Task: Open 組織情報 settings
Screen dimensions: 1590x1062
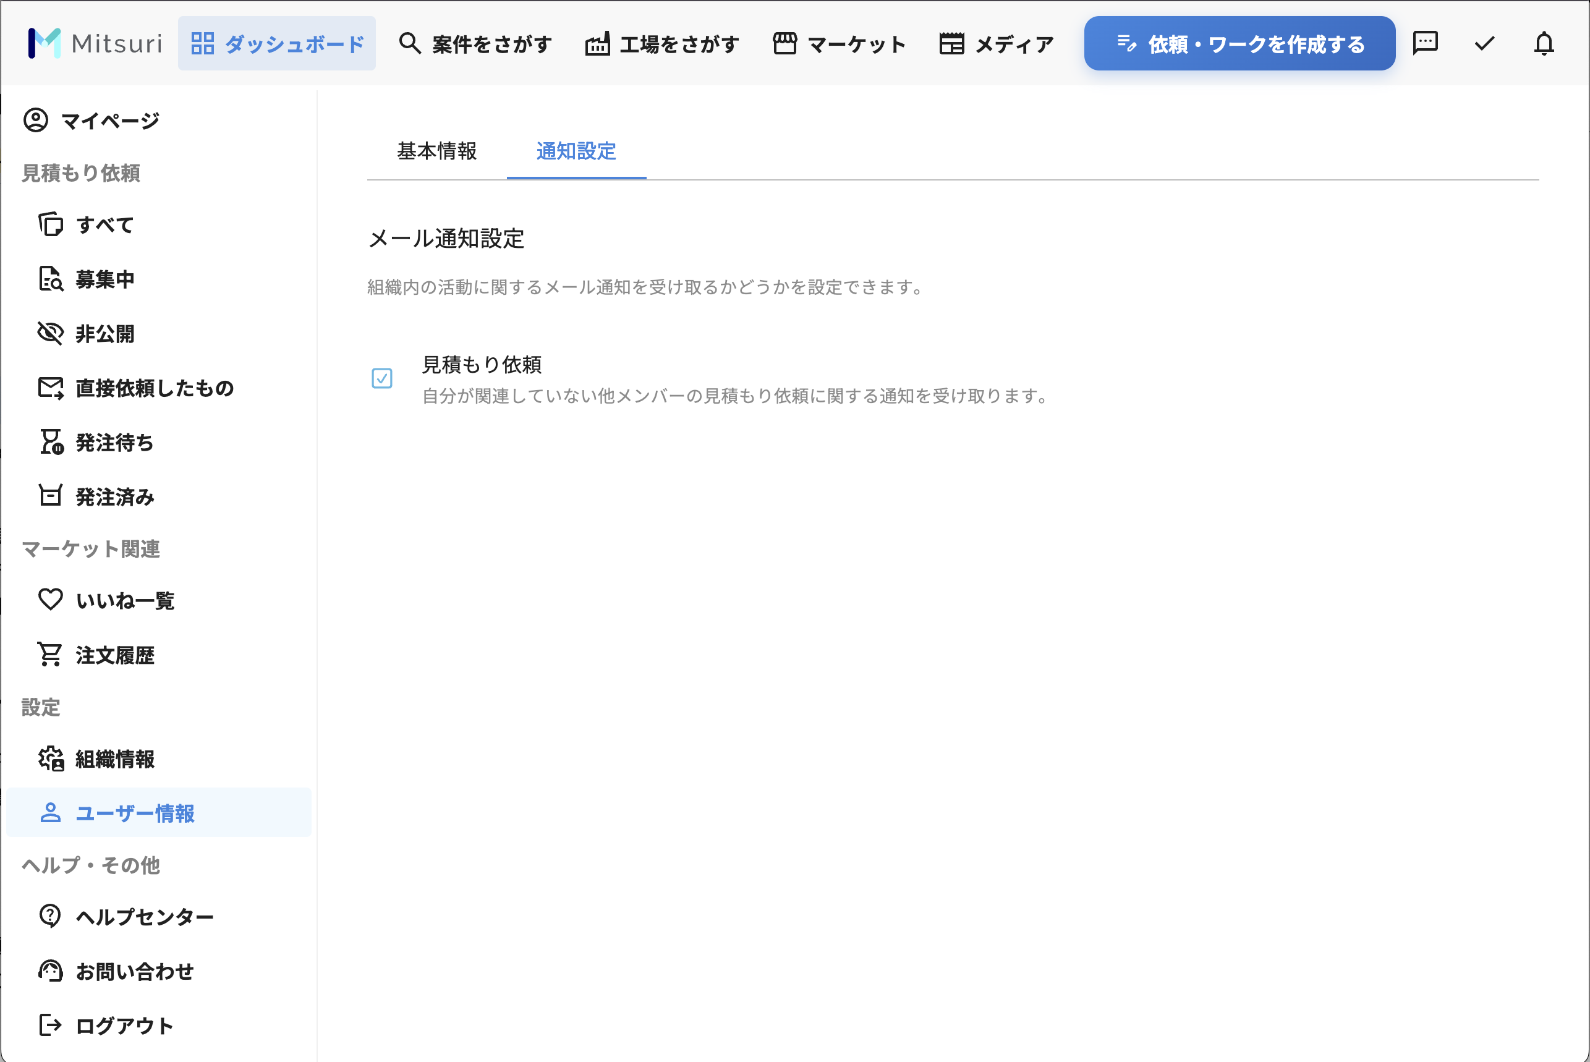Action: point(159,759)
